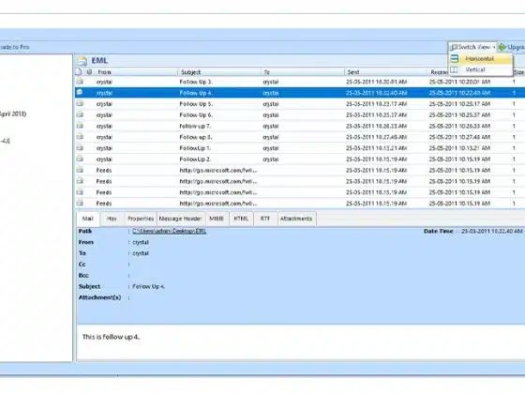Switch to the Mail tab
Image resolution: width=525 pixels, height=394 pixels.
tap(88, 219)
